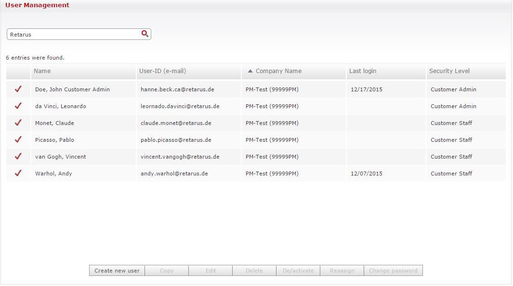The height and width of the screenshot is (286, 513).
Task: Click the Edit button in bottom toolbar
Action: pos(210,271)
